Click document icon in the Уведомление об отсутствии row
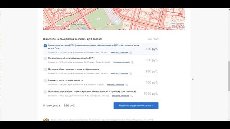Image resolution: width=230 pixels, height=129 pixels. [132, 62]
